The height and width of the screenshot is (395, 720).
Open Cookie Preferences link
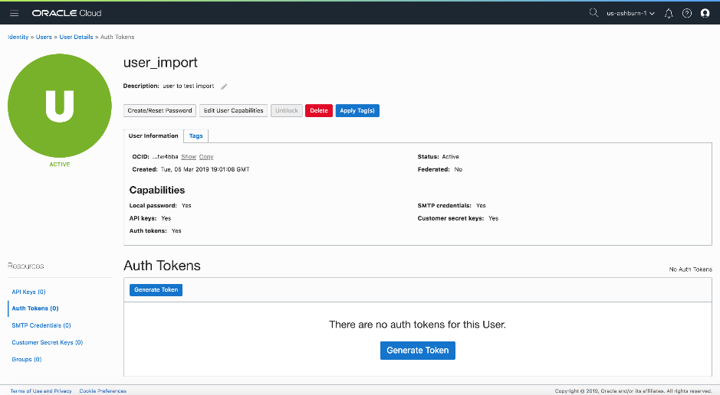pos(103,391)
